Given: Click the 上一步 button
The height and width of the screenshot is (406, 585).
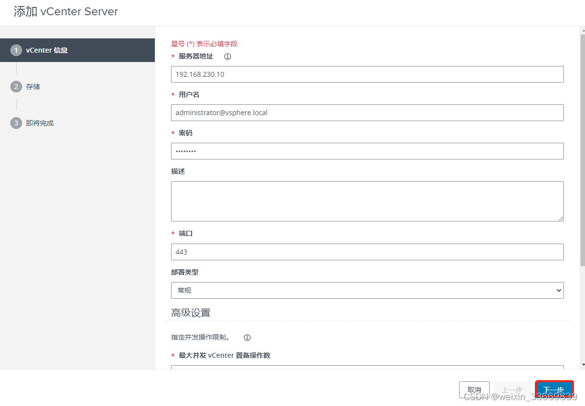Looking at the screenshot, I should (512, 390).
